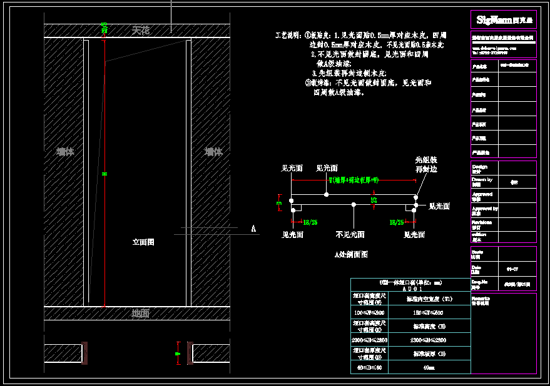The image size is (550, 386).
Task: Select the 先组装再封边 leader annotation
Action: pos(426,165)
